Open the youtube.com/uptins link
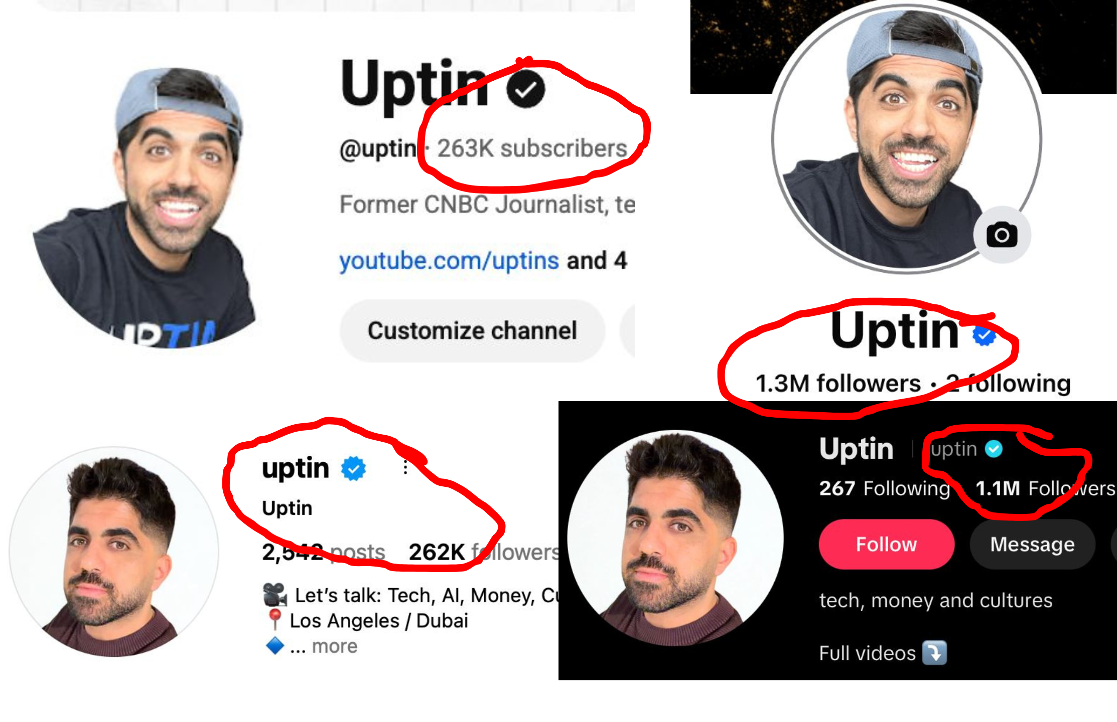 [449, 261]
